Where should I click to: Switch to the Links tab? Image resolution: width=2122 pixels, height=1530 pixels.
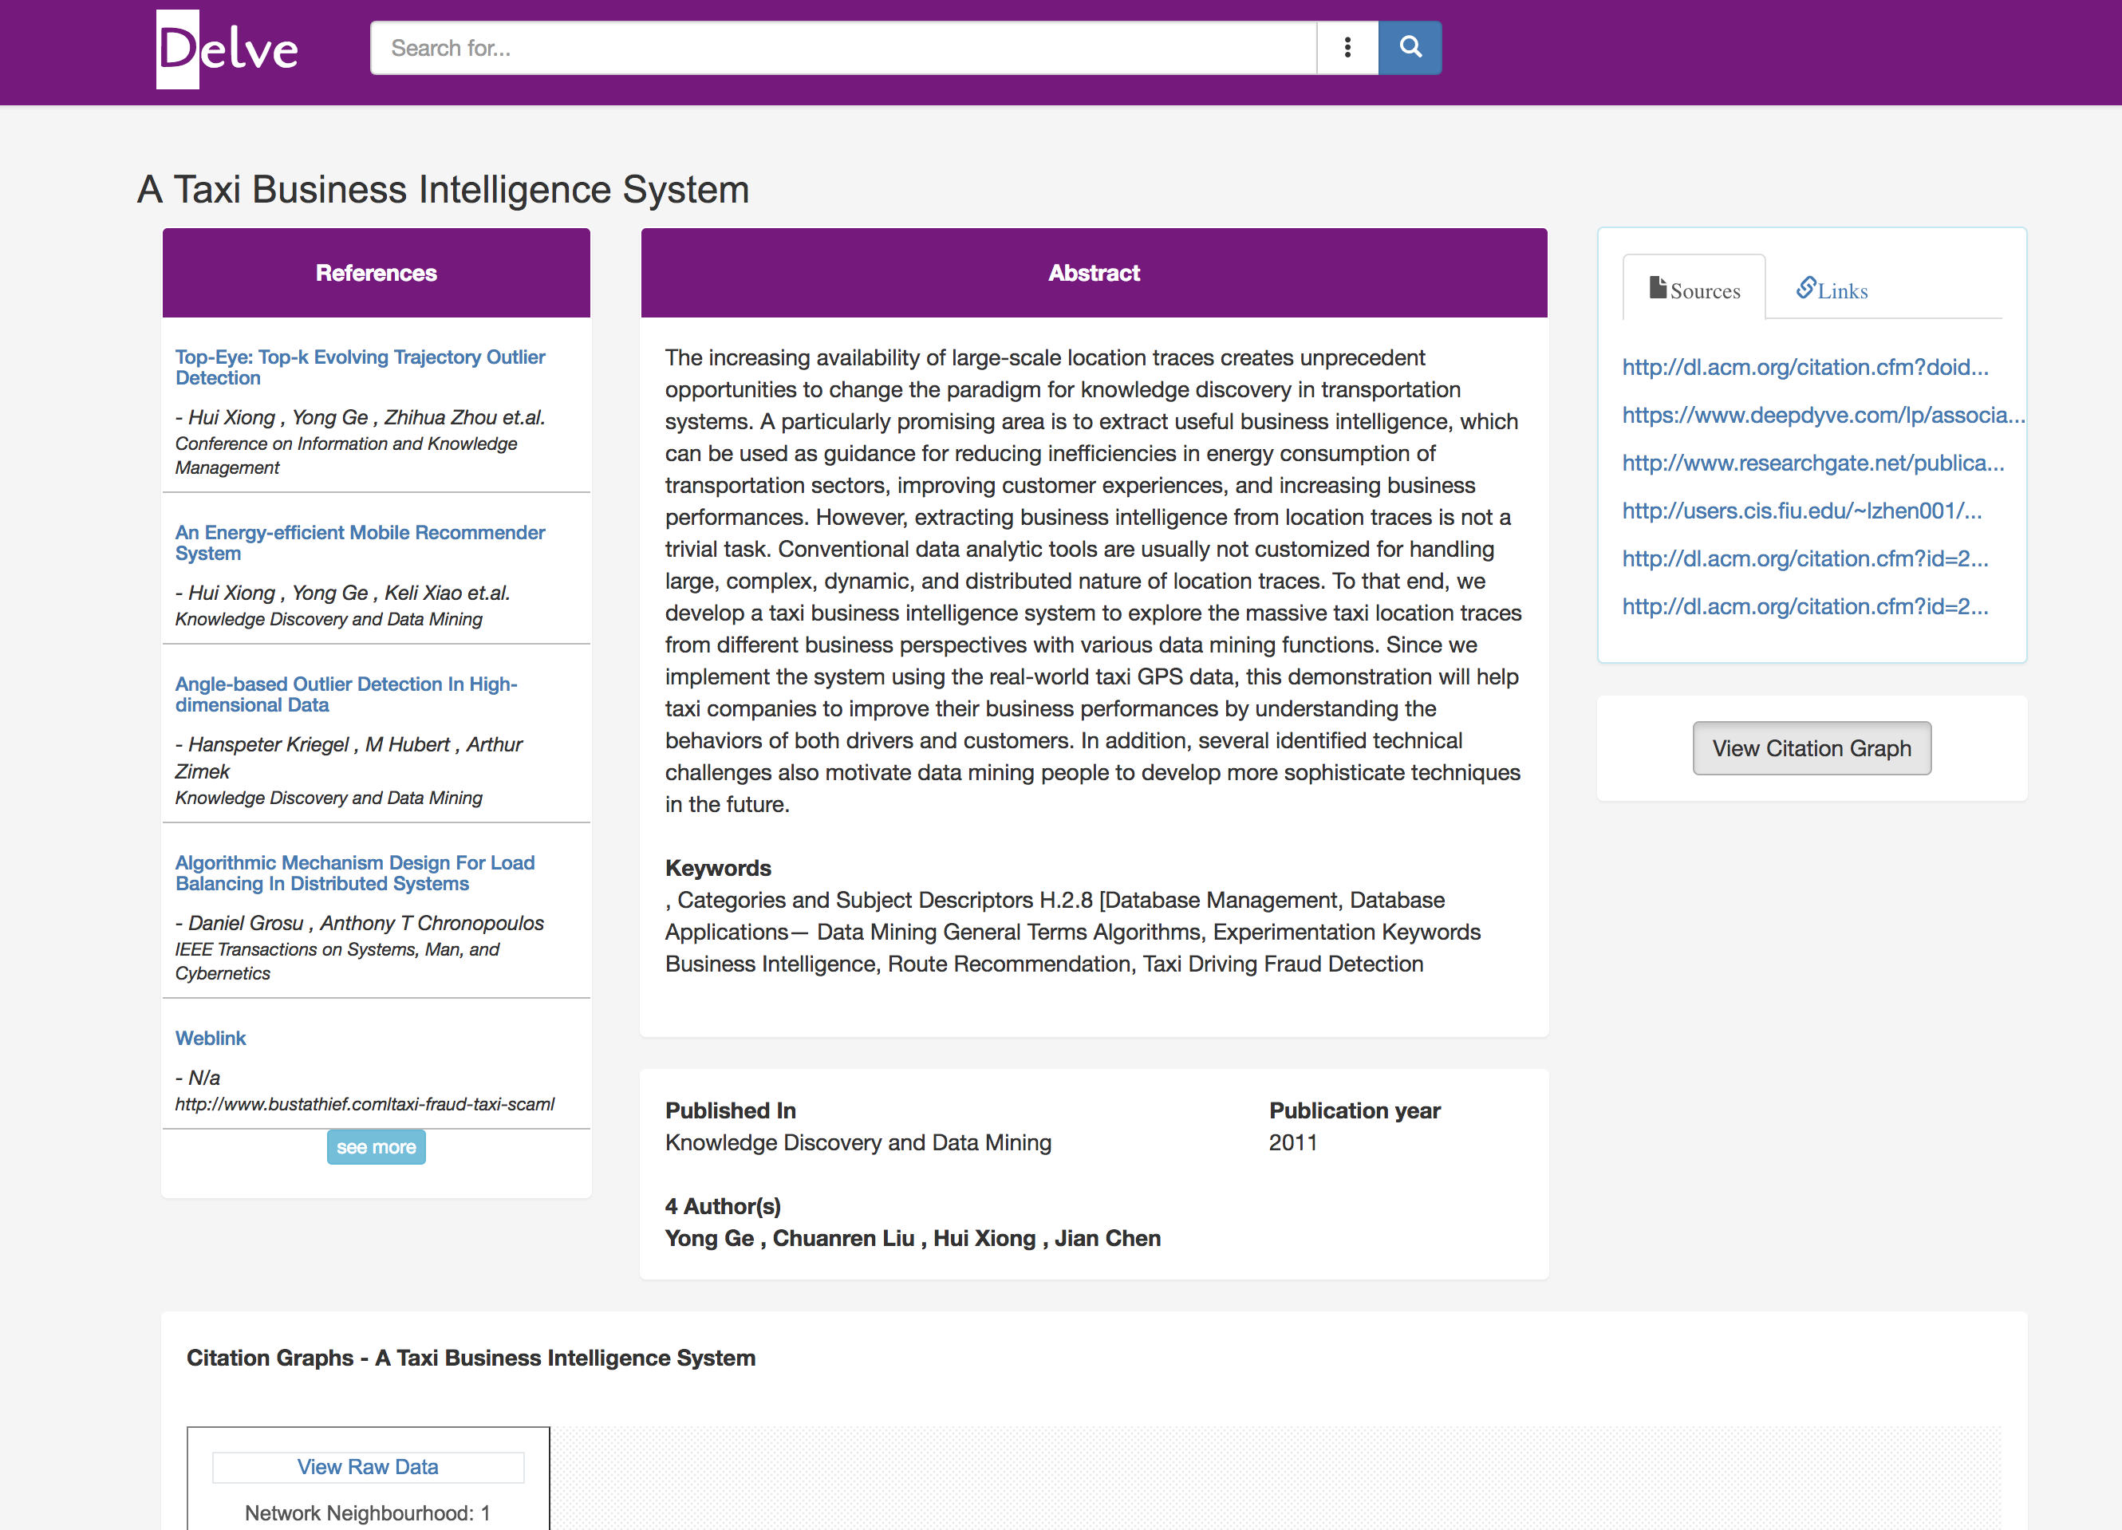pos(1832,289)
